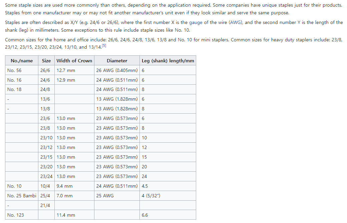Viewport: 347px width, 223px height.
Task: Select the '23/24' size cell
Action: coord(46,176)
